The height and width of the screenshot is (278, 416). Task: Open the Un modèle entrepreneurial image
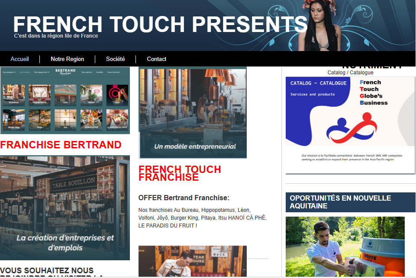(193, 113)
